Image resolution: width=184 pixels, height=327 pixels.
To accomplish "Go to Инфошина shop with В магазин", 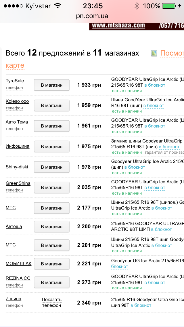I will tap(52, 147).
